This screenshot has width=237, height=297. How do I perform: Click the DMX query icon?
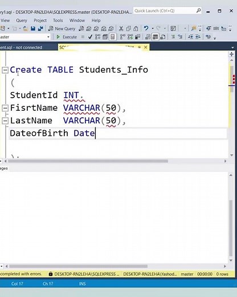[x=96, y=29]
